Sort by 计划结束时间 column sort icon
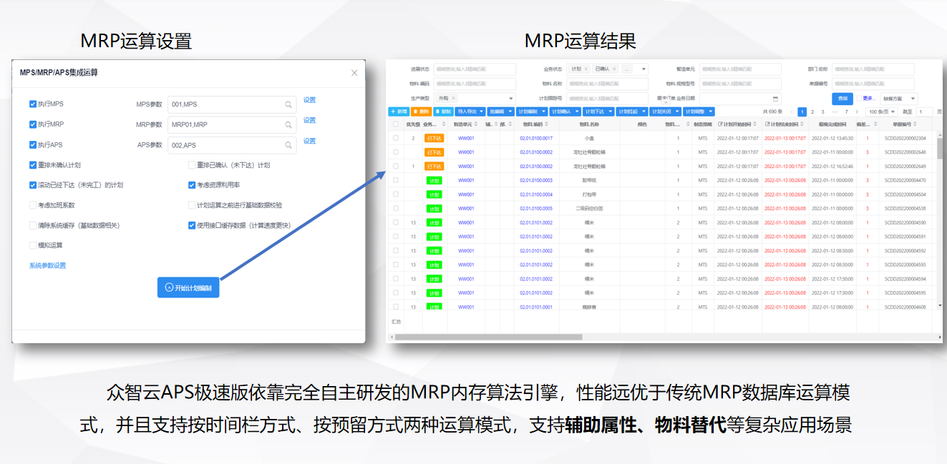Screen dimensions: 947x464 click(x=802, y=124)
